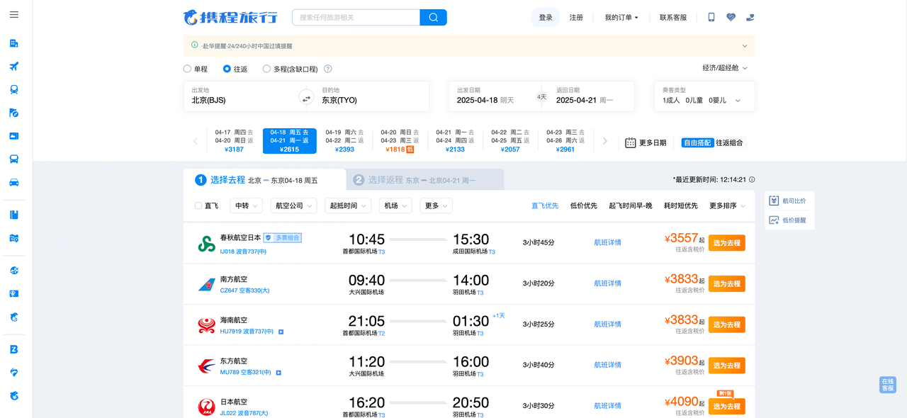
Task: Expand the 经济/超经舱 cabin class dropdown
Action: 725,68
